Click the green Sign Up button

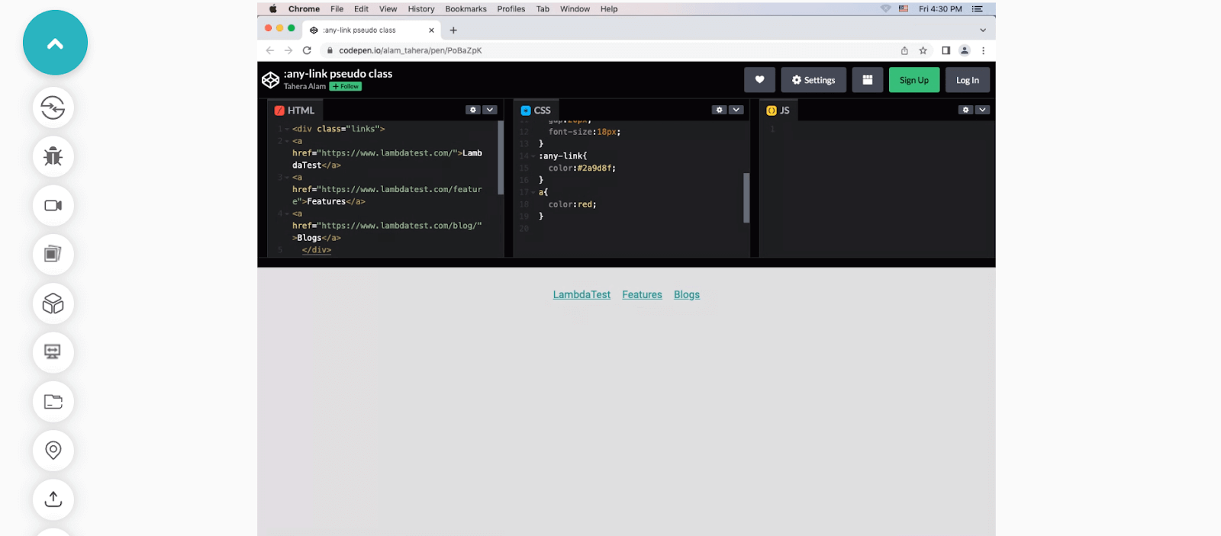click(x=913, y=80)
